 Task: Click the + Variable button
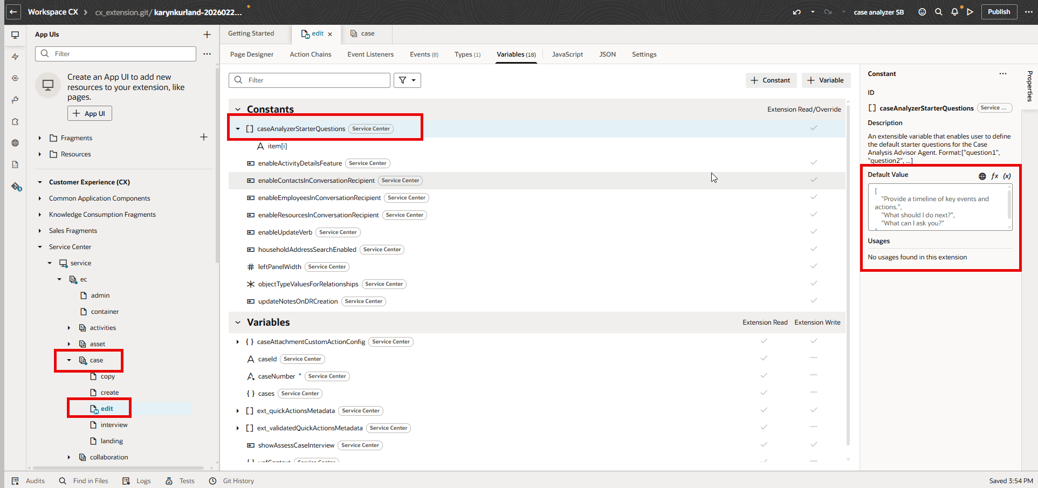pos(826,80)
